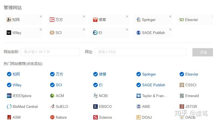Click the Taylor & Fran... label

click(155, 96)
